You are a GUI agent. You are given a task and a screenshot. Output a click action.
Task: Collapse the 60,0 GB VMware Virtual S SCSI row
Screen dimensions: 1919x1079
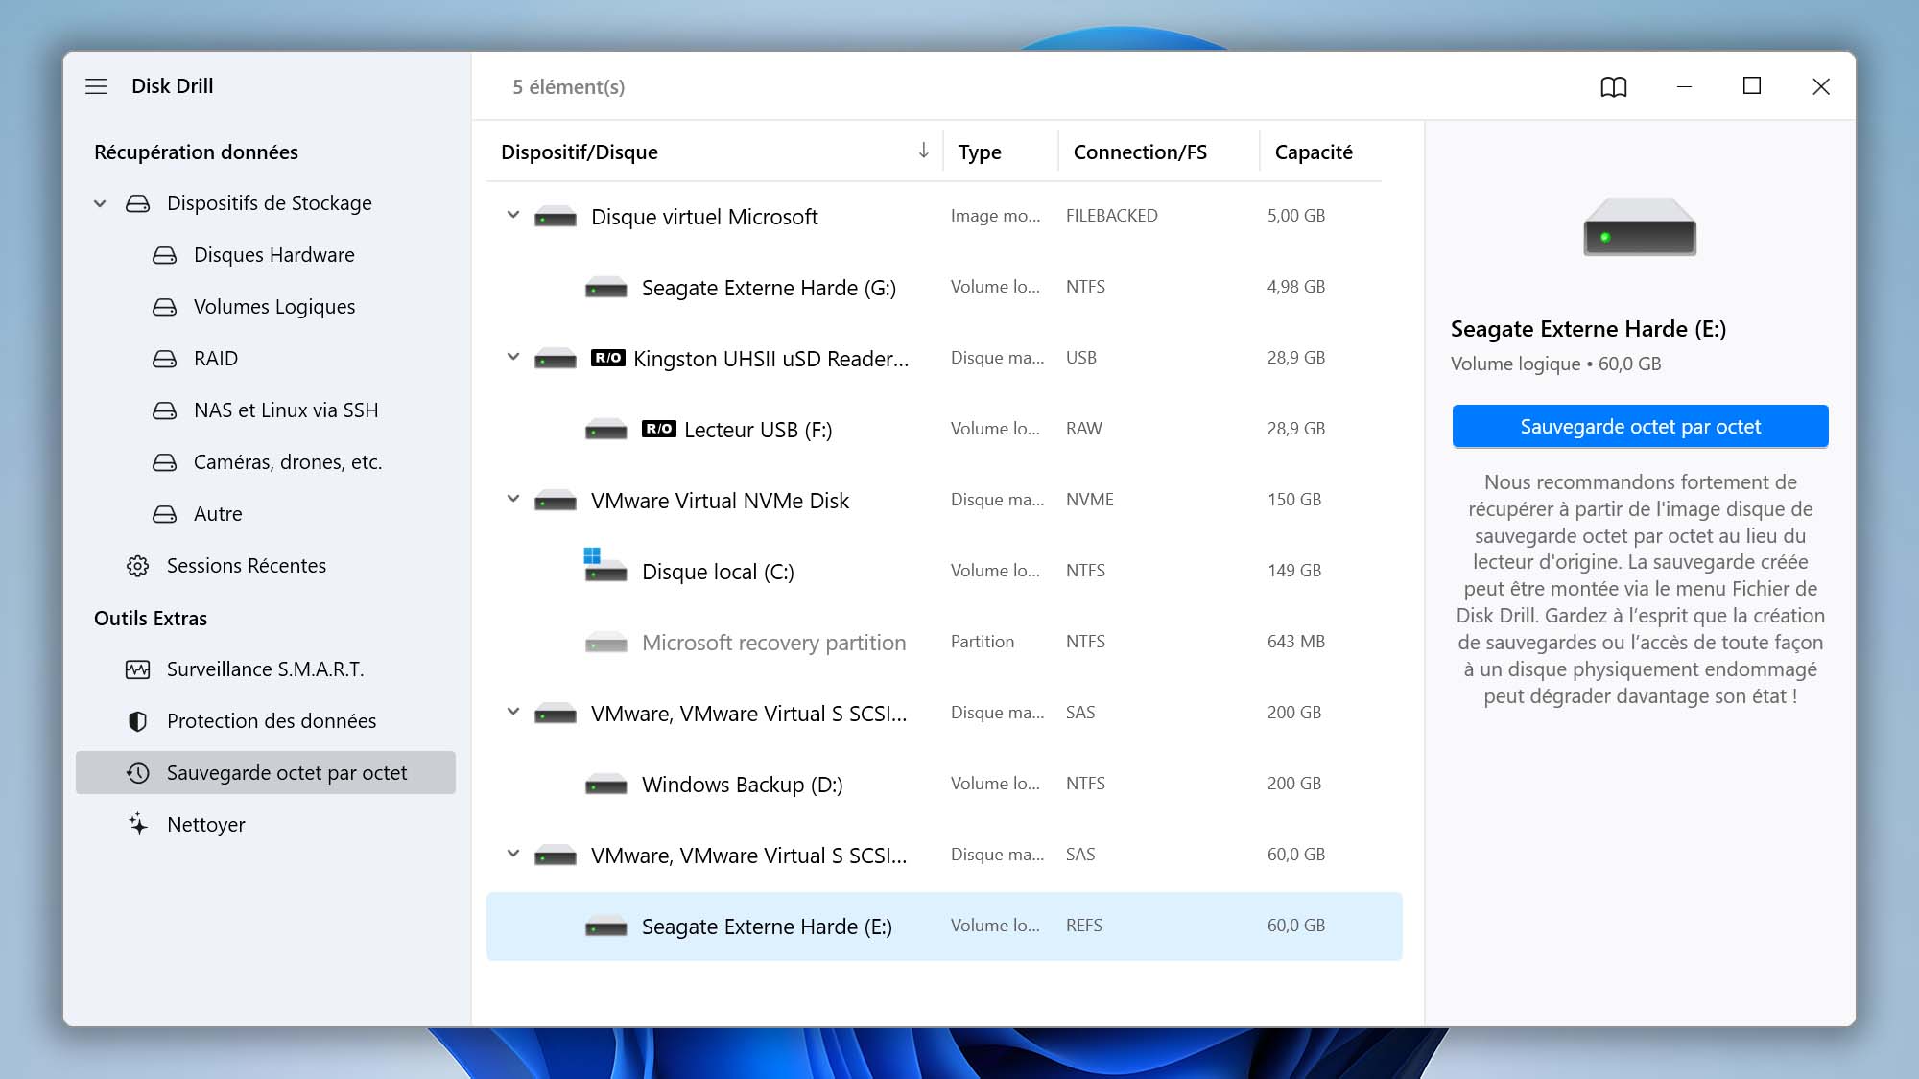513,854
